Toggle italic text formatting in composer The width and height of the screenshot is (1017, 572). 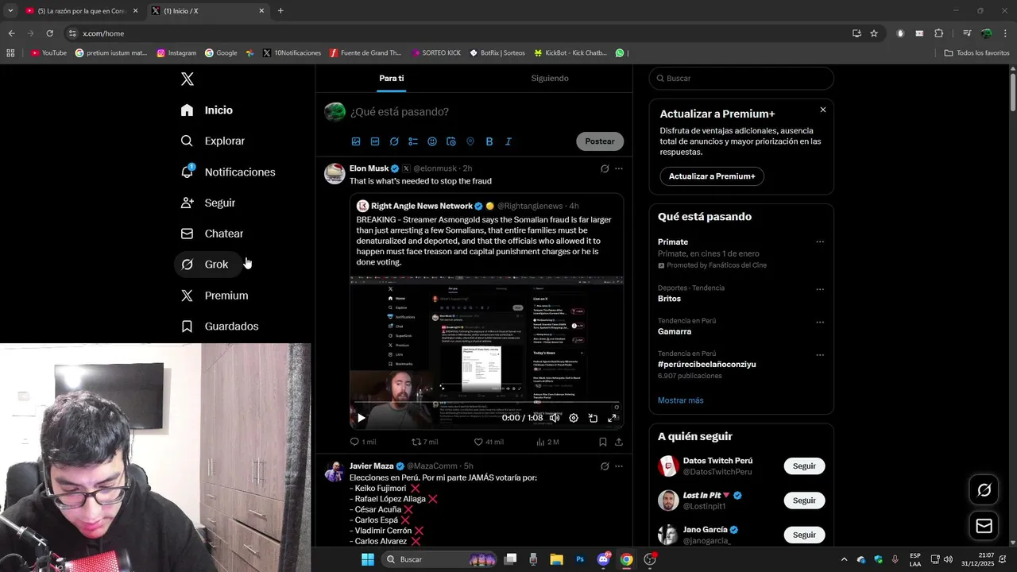[508, 141]
